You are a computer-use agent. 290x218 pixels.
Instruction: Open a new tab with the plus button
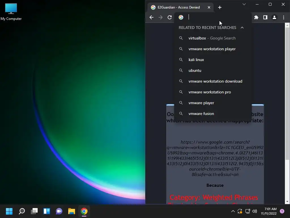point(220,7)
